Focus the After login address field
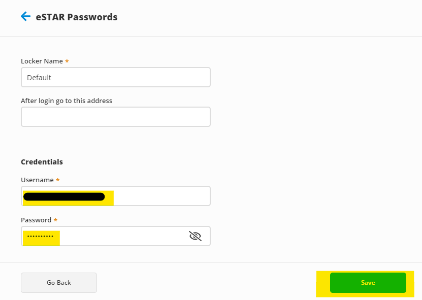Image resolution: width=422 pixels, height=300 pixels. click(x=115, y=117)
